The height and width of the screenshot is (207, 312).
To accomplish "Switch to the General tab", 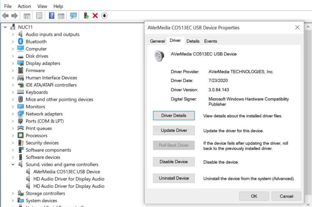I will (x=157, y=41).
